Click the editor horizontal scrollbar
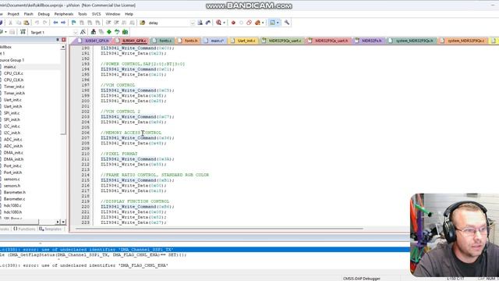Image resolution: width=499 pixels, height=281 pixels. pyautogui.click(x=219, y=229)
